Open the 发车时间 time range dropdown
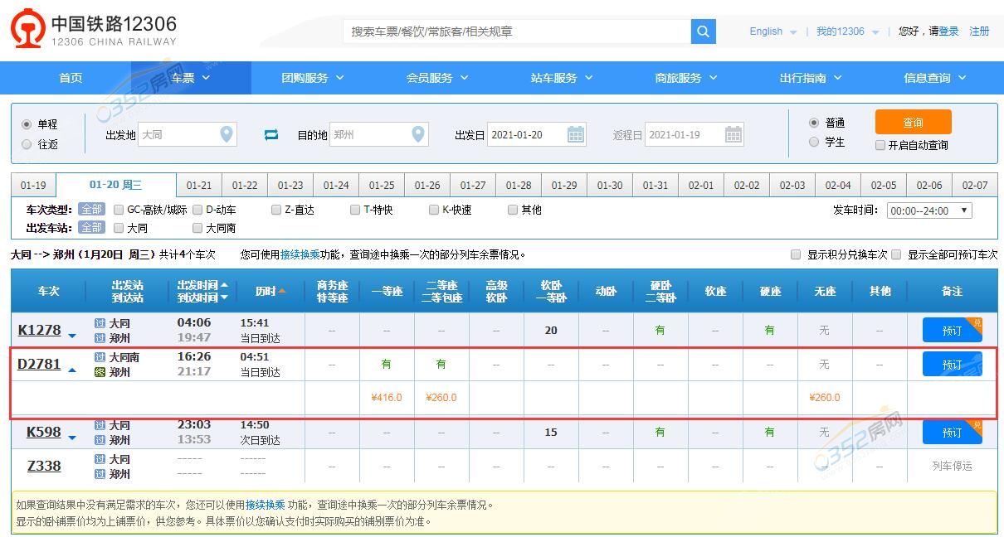This screenshot has width=1004, height=537. [928, 210]
